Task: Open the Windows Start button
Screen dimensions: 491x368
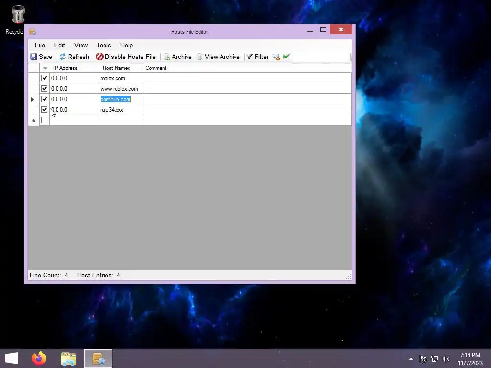Action: 12,358
